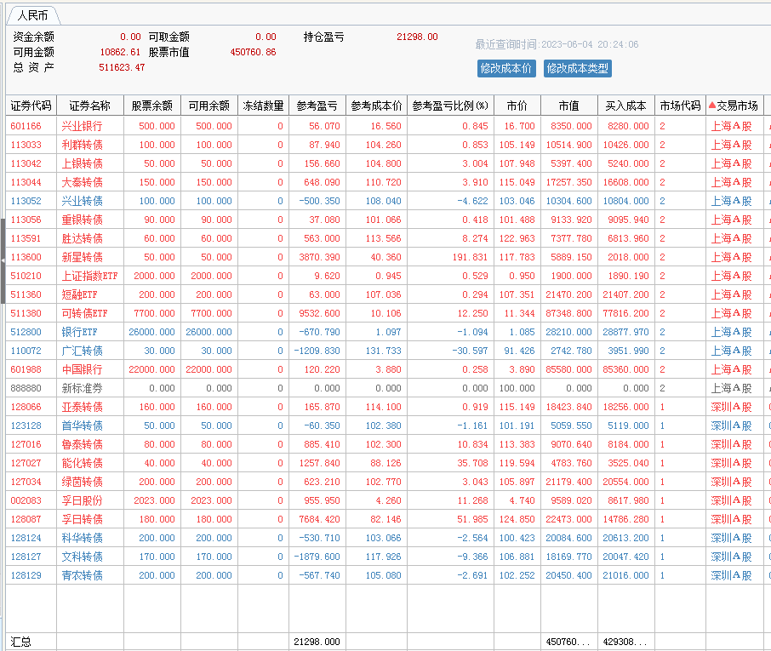Viewport: 771px width, 651px height.
Task: Select the 鲁泰转债 row name
Action: (82, 444)
